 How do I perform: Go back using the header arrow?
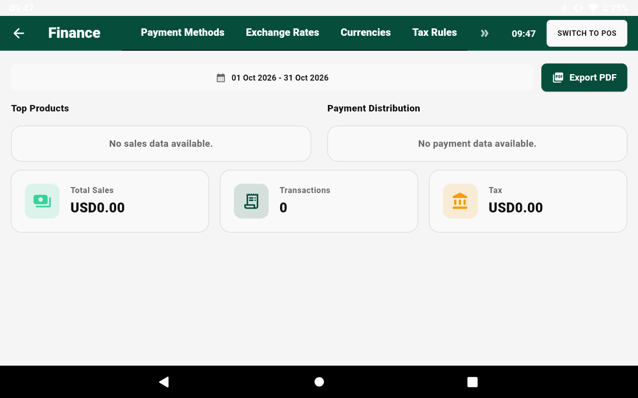[x=19, y=33]
